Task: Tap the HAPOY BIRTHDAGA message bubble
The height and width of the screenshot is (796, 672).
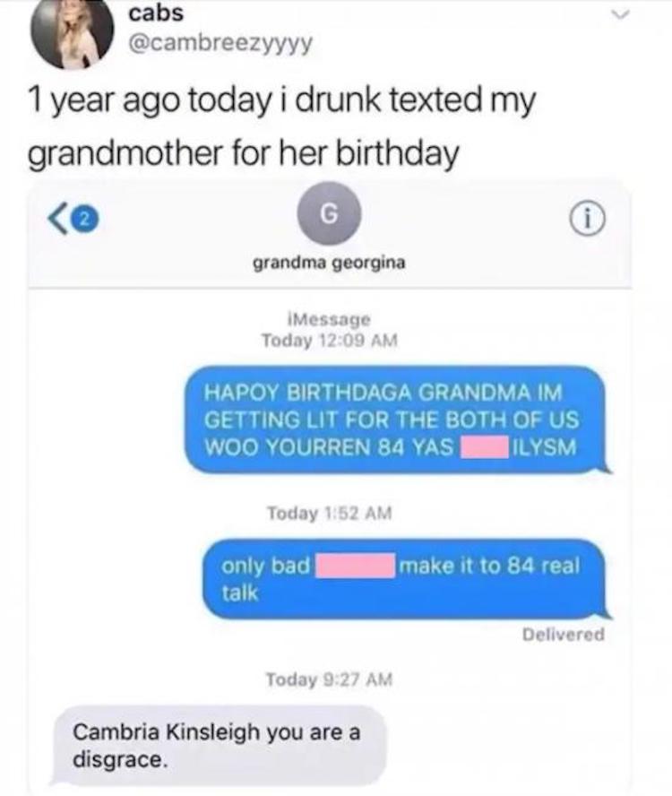Action: 396,420
